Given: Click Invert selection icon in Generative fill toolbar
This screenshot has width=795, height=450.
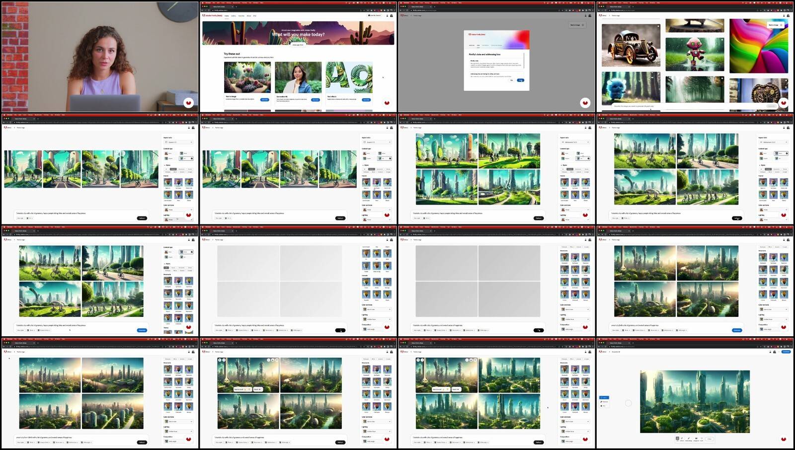Looking at the screenshot, I should coord(702,438).
